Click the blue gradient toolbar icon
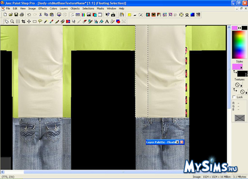 click(193, 15)
